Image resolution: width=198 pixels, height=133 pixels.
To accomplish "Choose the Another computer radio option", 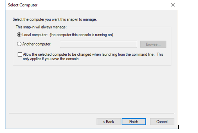I will 19,44.
